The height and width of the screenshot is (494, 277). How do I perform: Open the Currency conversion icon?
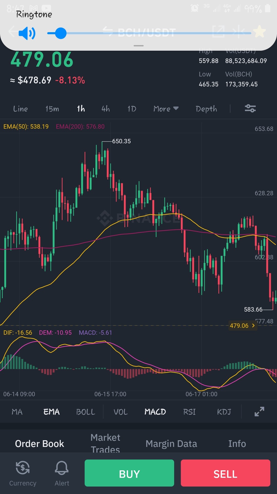(x=23, y=467)
